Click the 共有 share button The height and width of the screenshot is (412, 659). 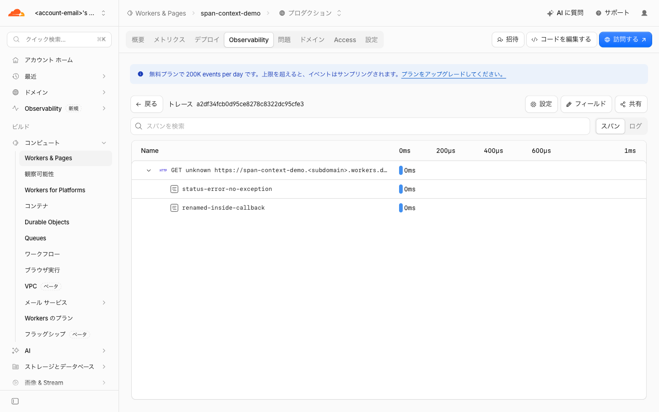(x=631, y=104)
